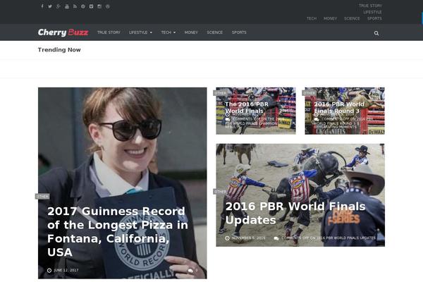Click the 'NOVEMBER 5, 2016' date text
The height and width of the screenshot is (282, 423).
click(x=248, y=238)
